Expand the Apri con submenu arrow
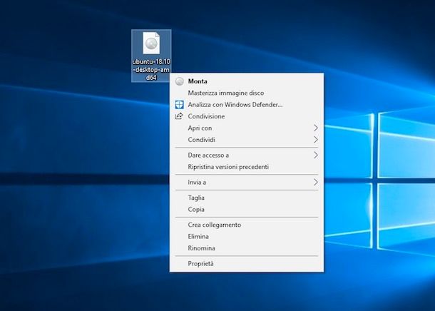The height and width of the screenshot is (311, 435). point(316,128)
